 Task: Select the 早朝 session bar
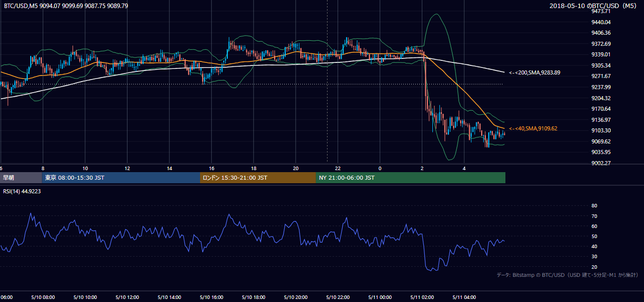21,178
